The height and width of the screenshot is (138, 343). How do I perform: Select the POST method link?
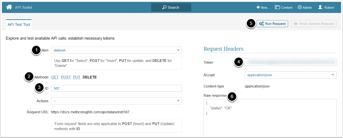pyautogui.click(x=66, y=77)
